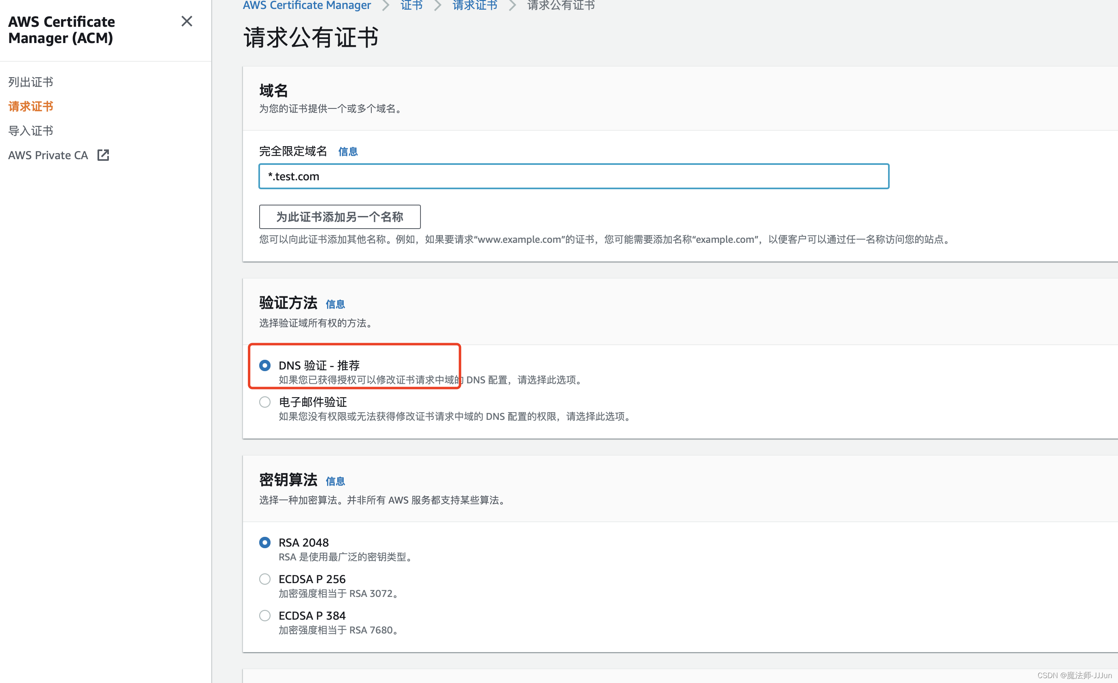
Task: Open 信息 link next to 验证方法
Action: pos(335,304)
